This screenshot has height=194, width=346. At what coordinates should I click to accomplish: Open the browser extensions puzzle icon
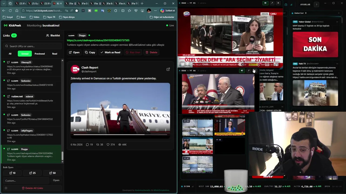[x=116, y=11]
